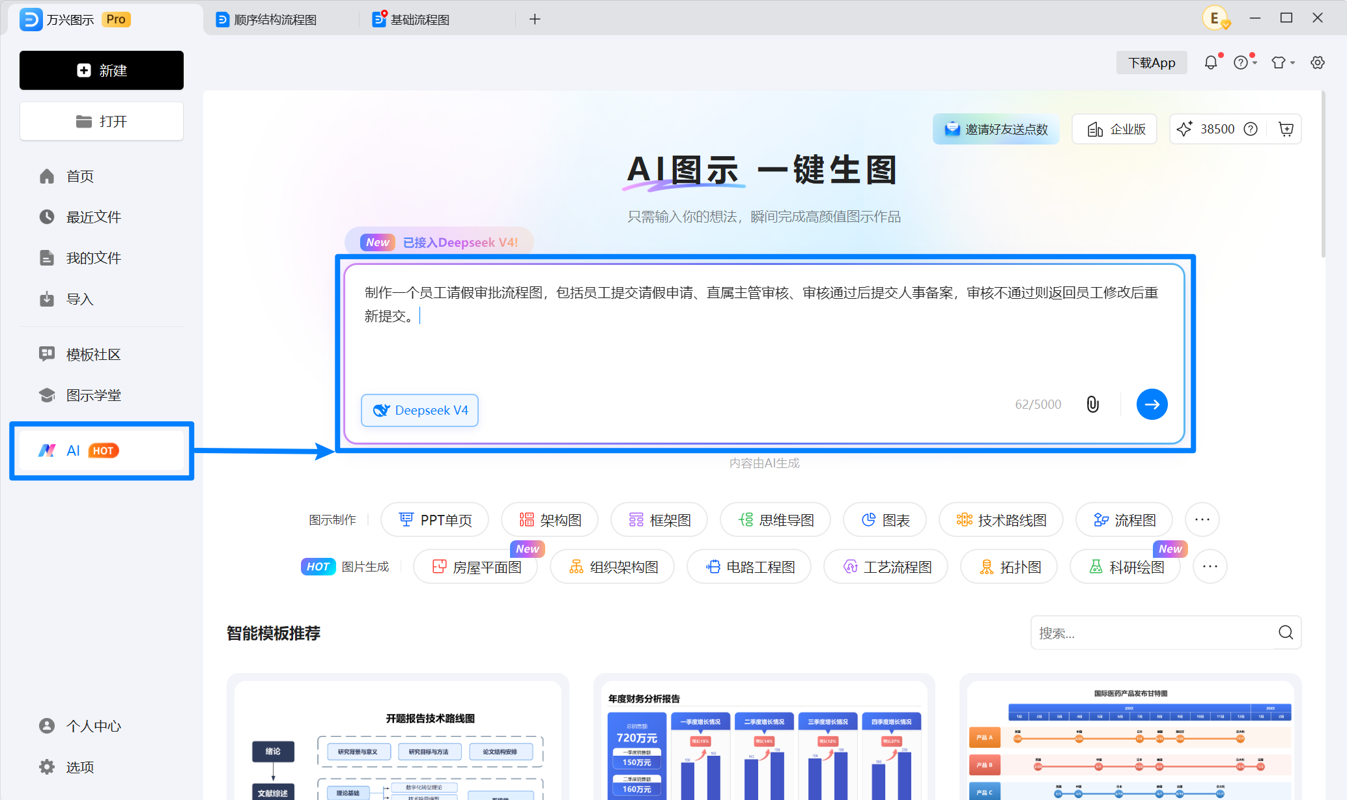Click the user avatar E icon
This screenshot has width=1347, height=800.
1215,18
